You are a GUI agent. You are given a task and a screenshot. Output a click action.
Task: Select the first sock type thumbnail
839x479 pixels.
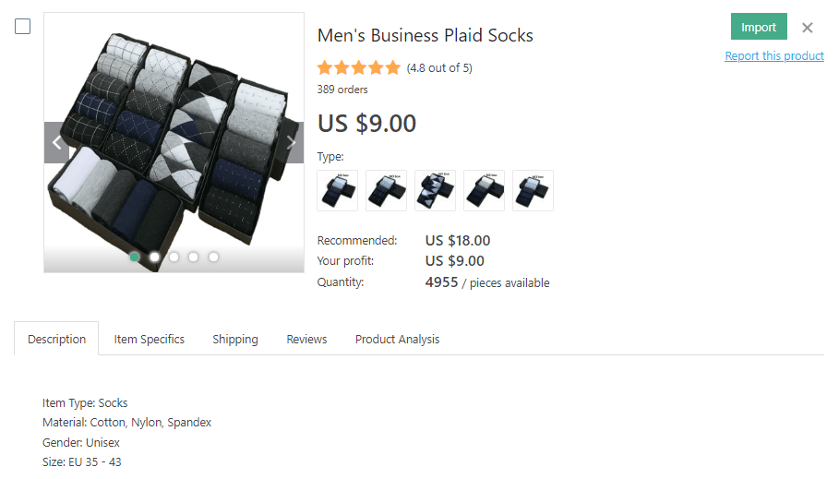(337, 190)
